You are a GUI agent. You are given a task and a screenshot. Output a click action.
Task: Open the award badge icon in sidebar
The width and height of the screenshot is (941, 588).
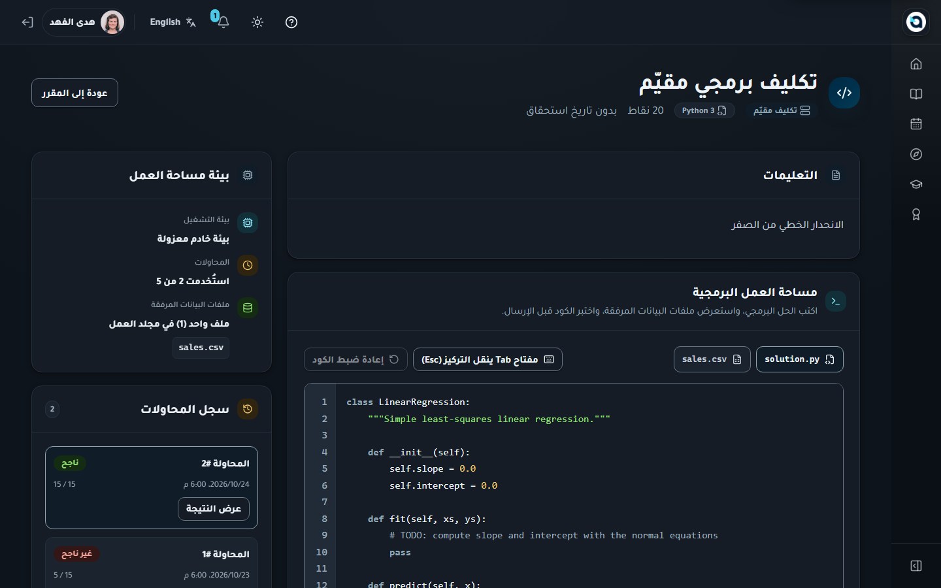click(916, 214)
